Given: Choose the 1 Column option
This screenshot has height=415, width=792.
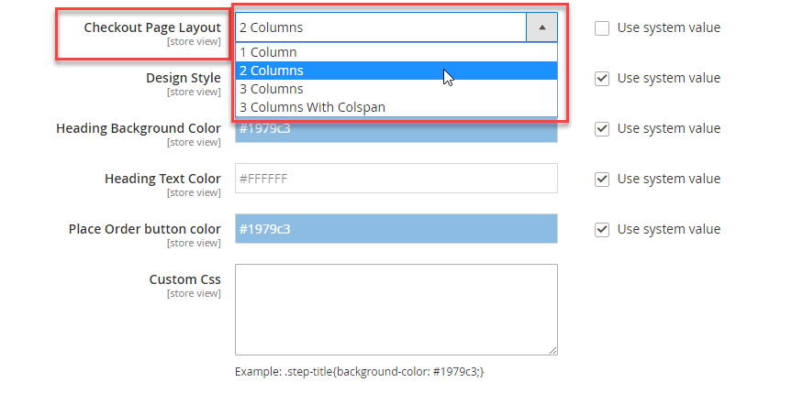Looking at the screenshot, I should pyautogui.click(x=396, y=52).
